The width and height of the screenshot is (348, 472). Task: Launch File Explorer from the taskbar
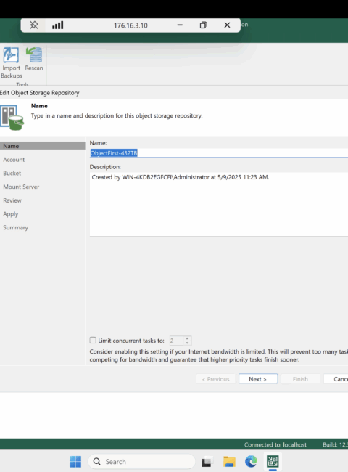229,461
